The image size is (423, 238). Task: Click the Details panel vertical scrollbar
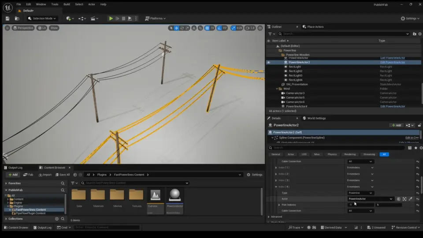click(x=421, y=185)
